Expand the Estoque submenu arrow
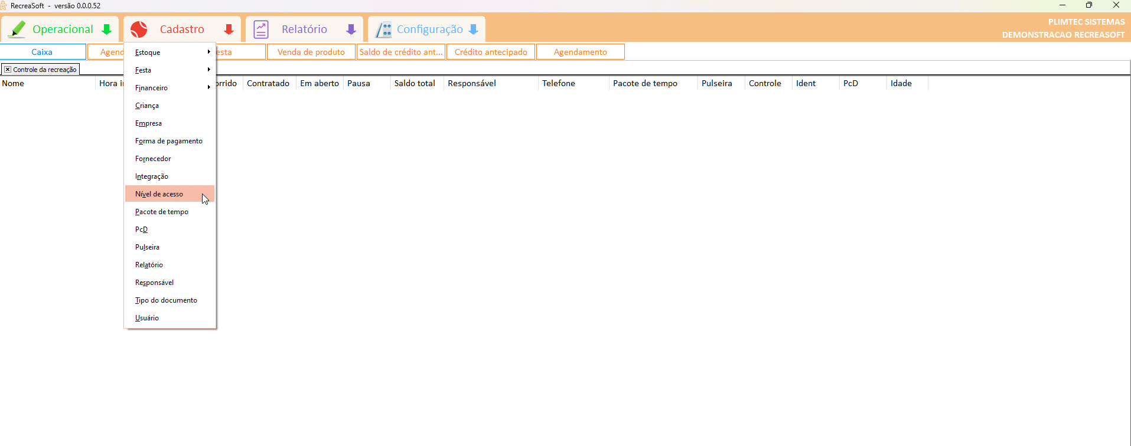This screenshot has height=446, width=1131. (x=209, y=52)
